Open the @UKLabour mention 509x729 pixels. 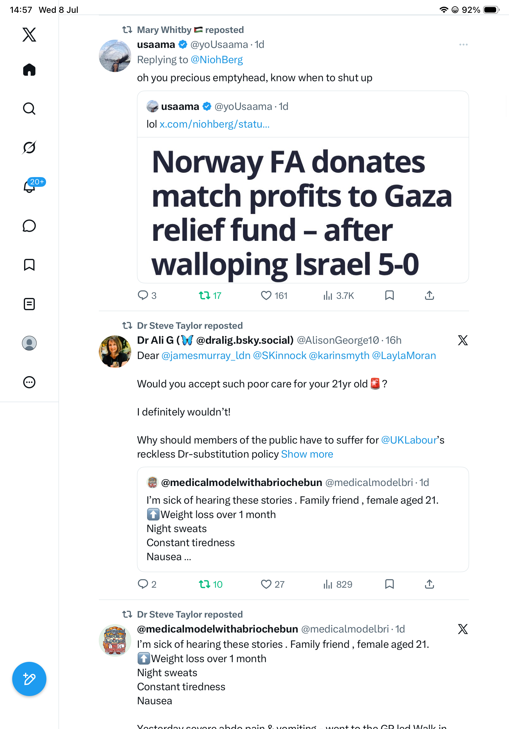409,440
